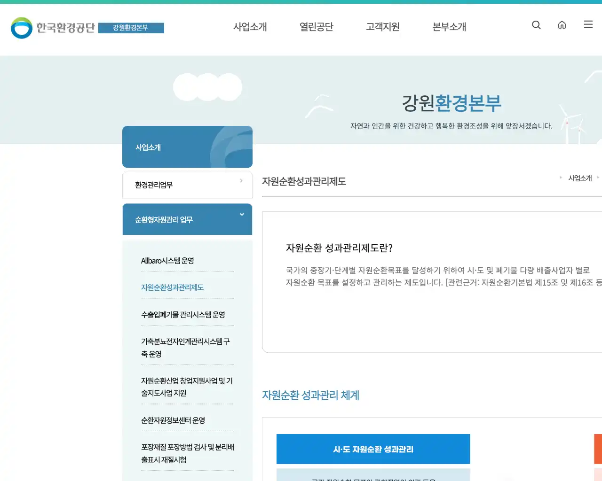The height and width of the screenshot is (481, 602).
Task: Collapse the 순환형자원관리 업무 sidebar section
Action: [x=187, y=219]
